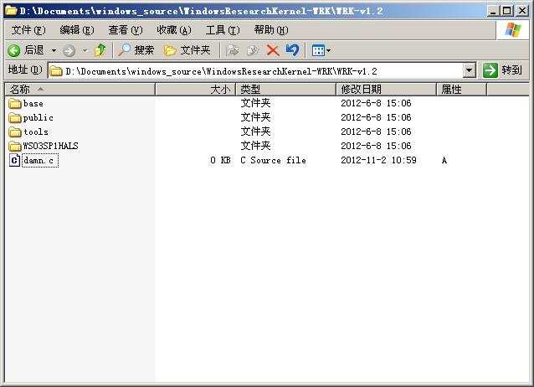Go up one folder level
The width and height of the screenshot is (534, 387).
coord(100,50)
